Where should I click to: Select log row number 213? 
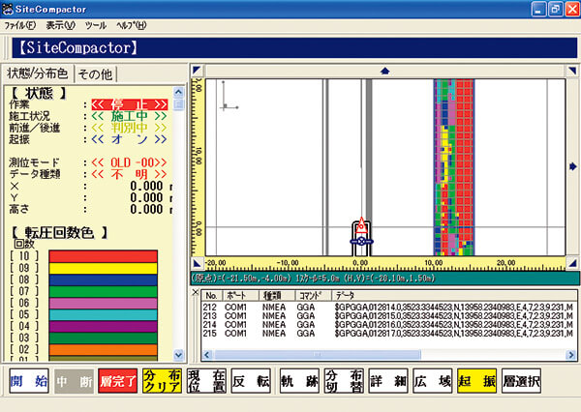pos(389,316)
